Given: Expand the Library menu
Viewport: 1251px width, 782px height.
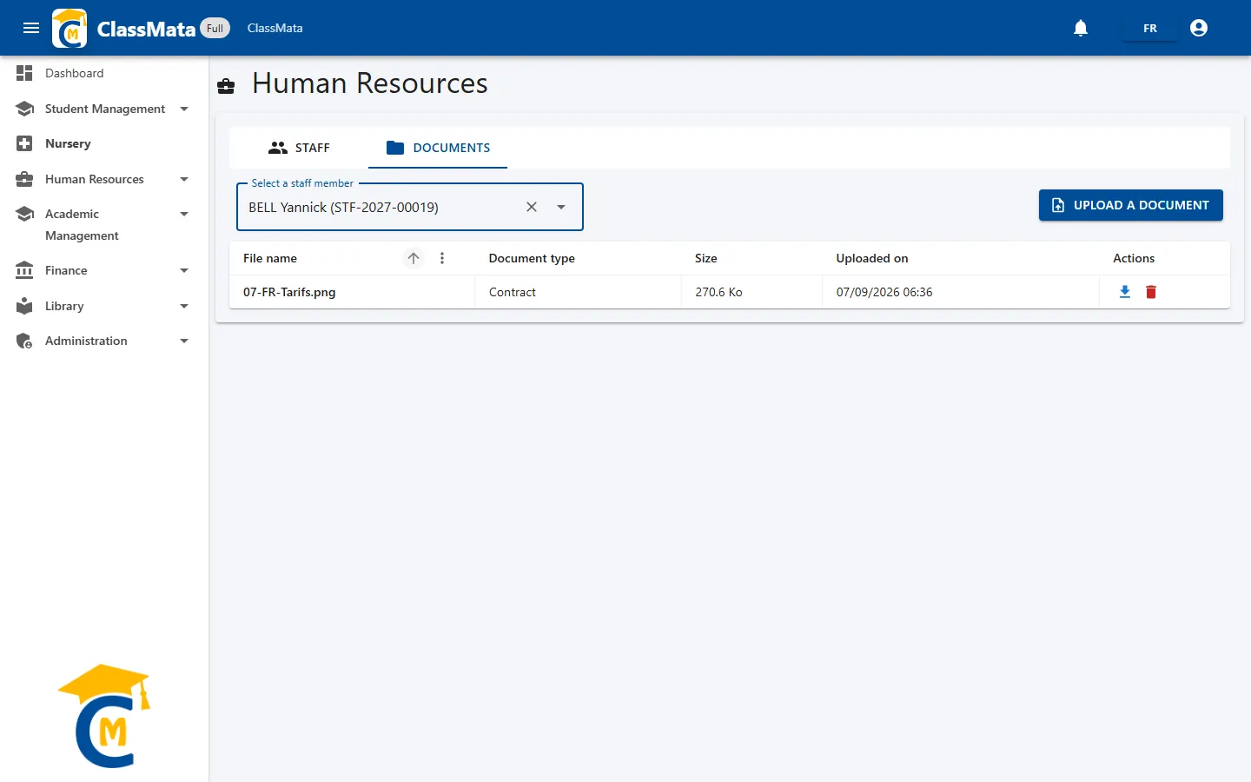Looking at the screenshot, I should [184, 306].
